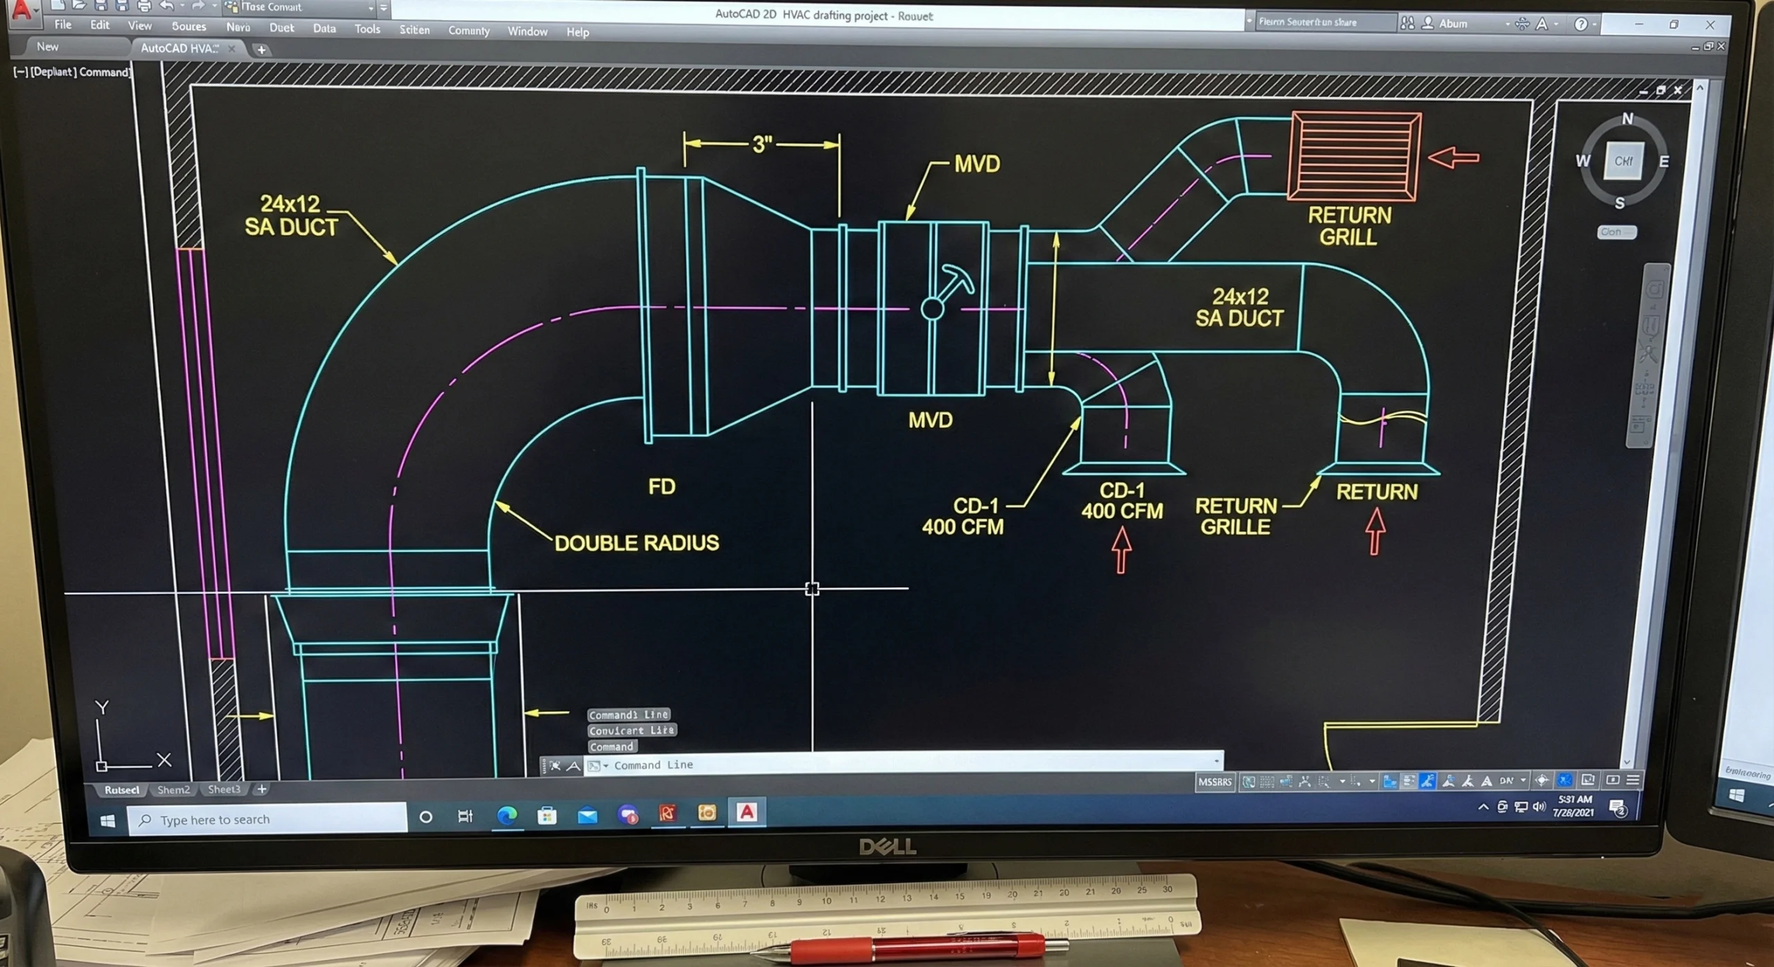Expand the command line history arrow
The width and height of the screenshot is (1774, 967).
(x=1216, y=762)
